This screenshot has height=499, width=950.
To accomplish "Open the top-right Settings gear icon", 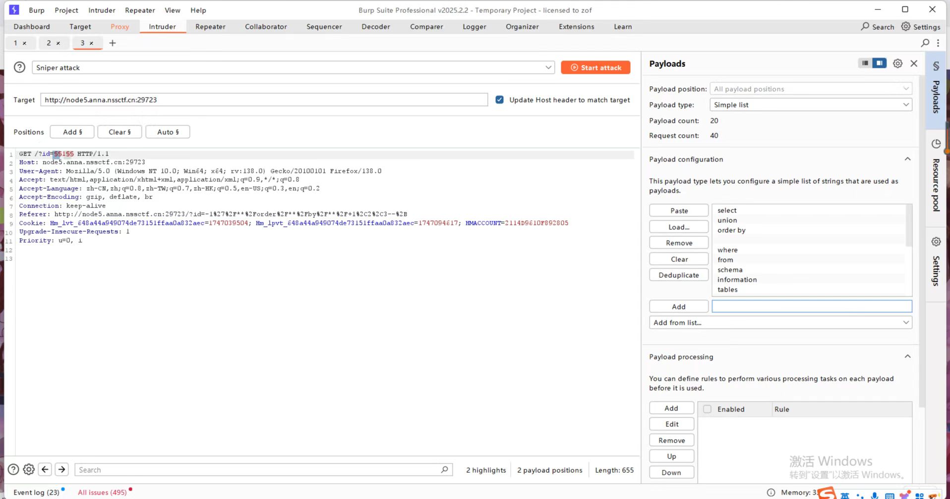I will 906,26.
